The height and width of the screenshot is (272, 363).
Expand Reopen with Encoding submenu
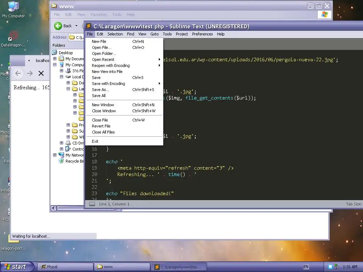click(124, 66)
